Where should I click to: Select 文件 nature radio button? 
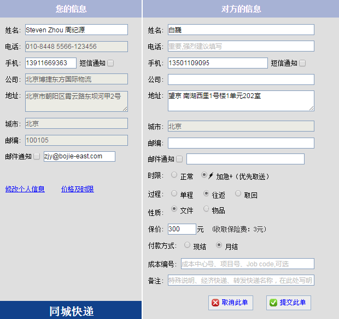tap(174, 209)
